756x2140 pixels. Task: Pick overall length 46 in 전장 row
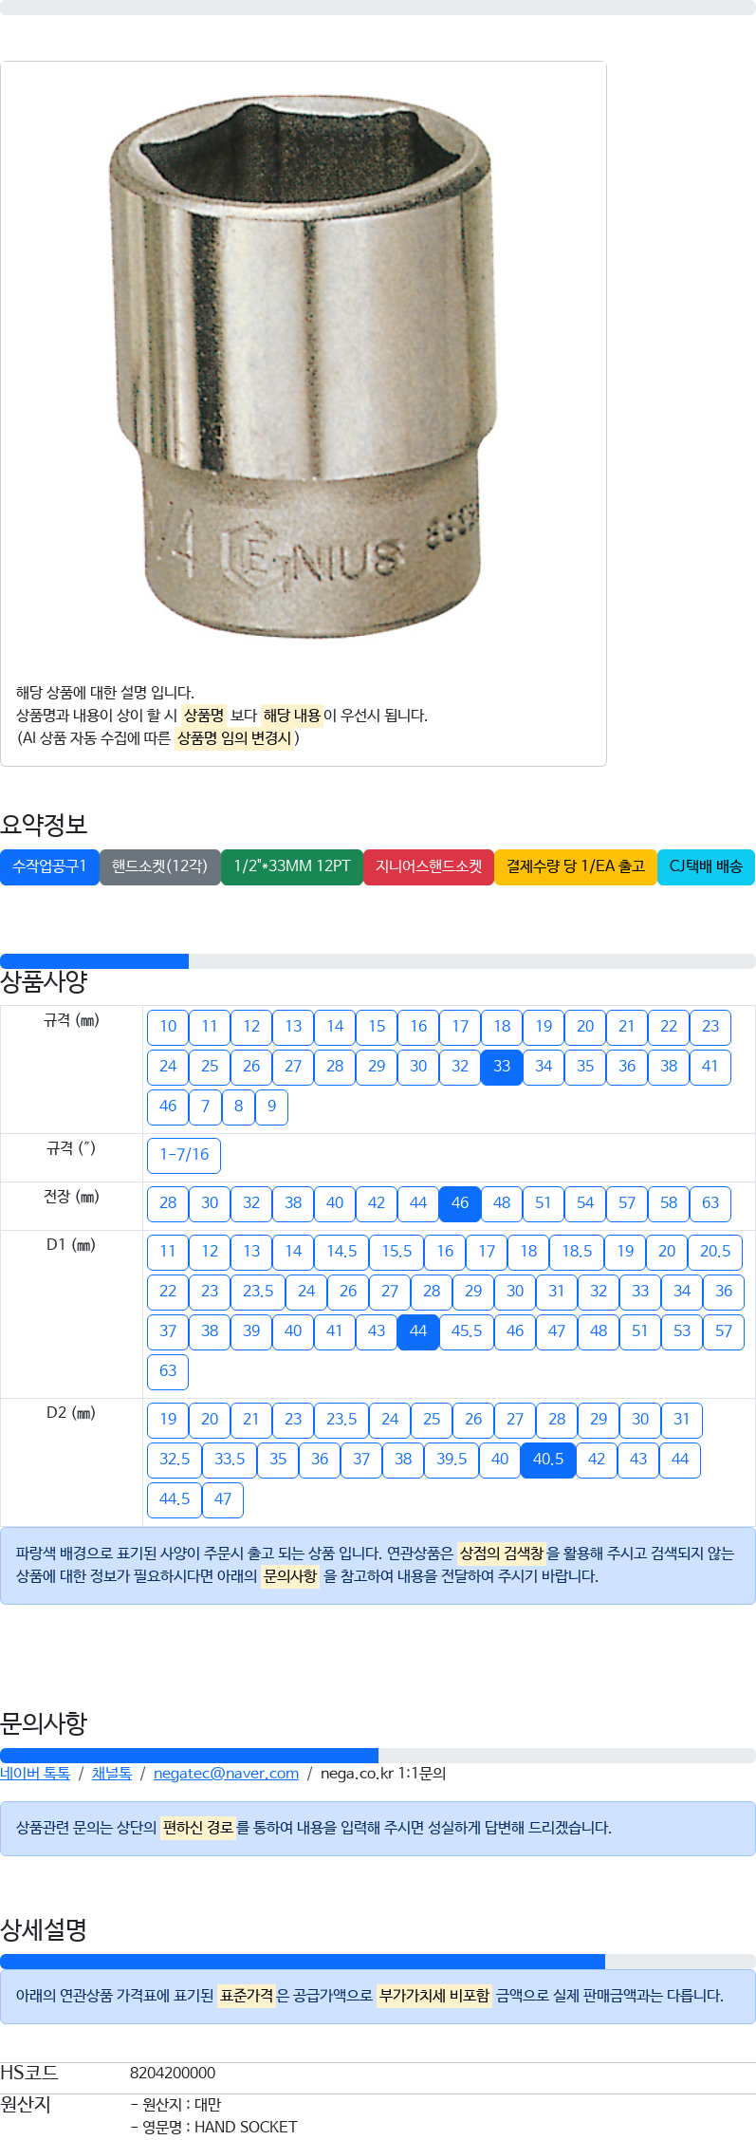[460, 1203]
